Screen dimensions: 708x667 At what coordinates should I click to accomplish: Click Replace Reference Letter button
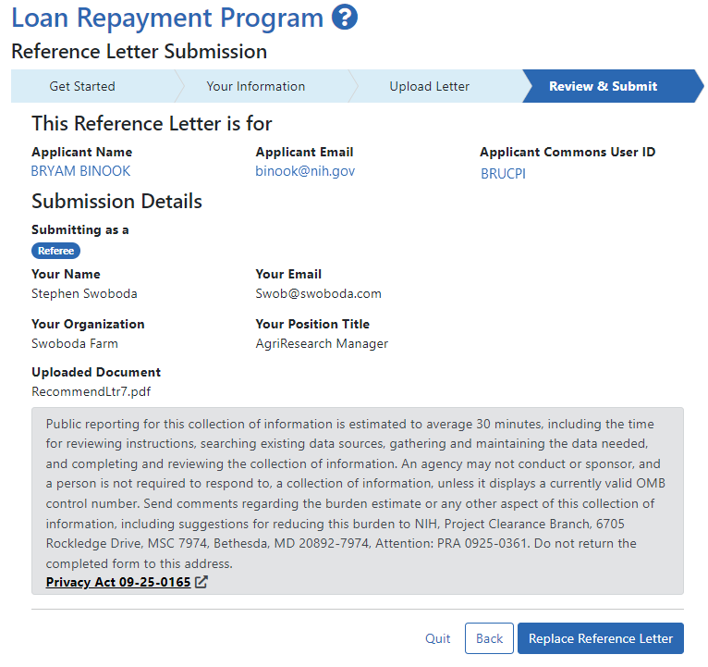601,638
